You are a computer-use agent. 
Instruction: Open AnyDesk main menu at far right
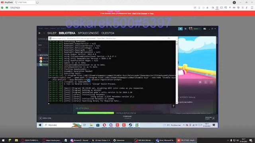coord(252,8)
